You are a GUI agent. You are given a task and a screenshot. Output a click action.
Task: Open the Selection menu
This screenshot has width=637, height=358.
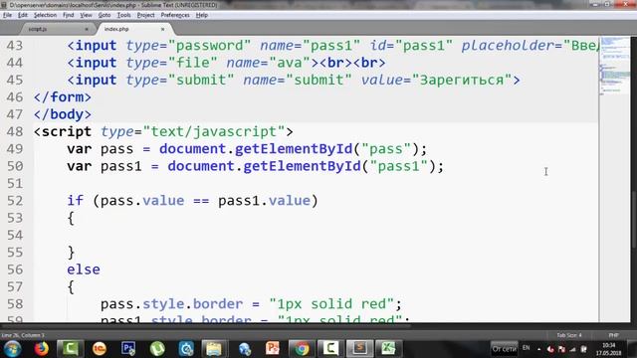45,15
